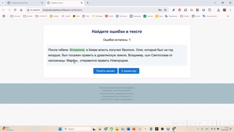Click the language indicator "РУС" in tray
Viewport: 234px width, 132px height.
[x=207, y=129]
